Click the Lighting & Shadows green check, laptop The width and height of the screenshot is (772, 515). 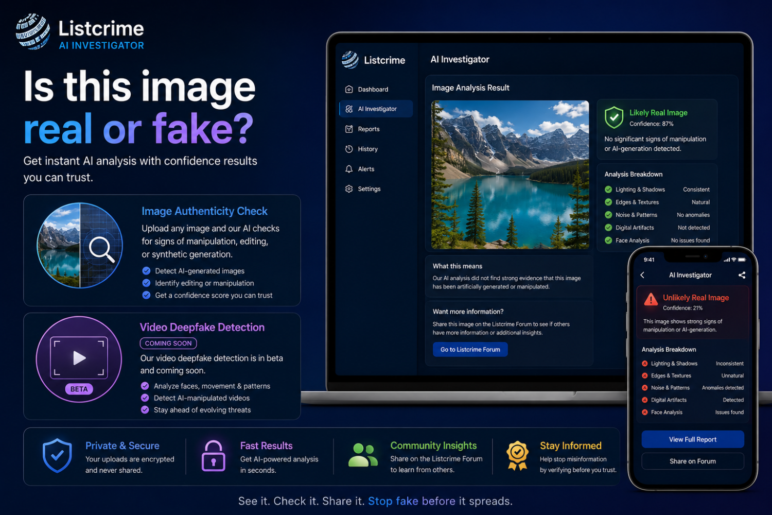(x=608, y=190)
